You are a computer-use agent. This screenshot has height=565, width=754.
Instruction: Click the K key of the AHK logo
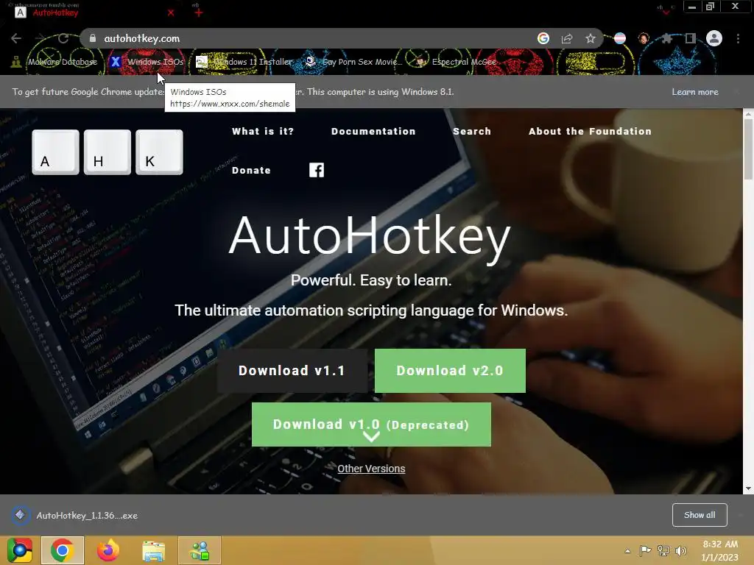[x=159, y=152]
